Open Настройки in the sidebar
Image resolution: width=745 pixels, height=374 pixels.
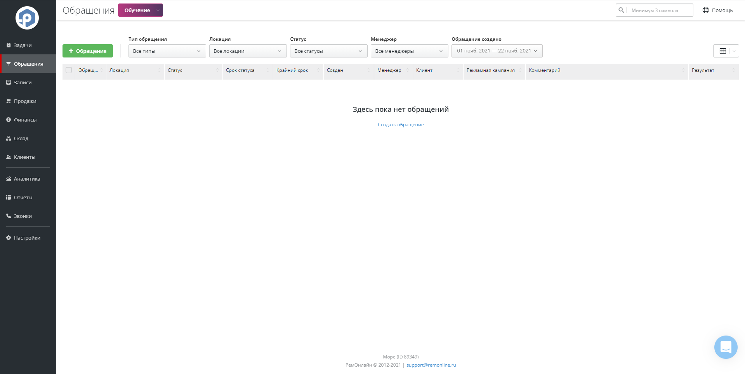pyautogui.click(x=28, y=238)
